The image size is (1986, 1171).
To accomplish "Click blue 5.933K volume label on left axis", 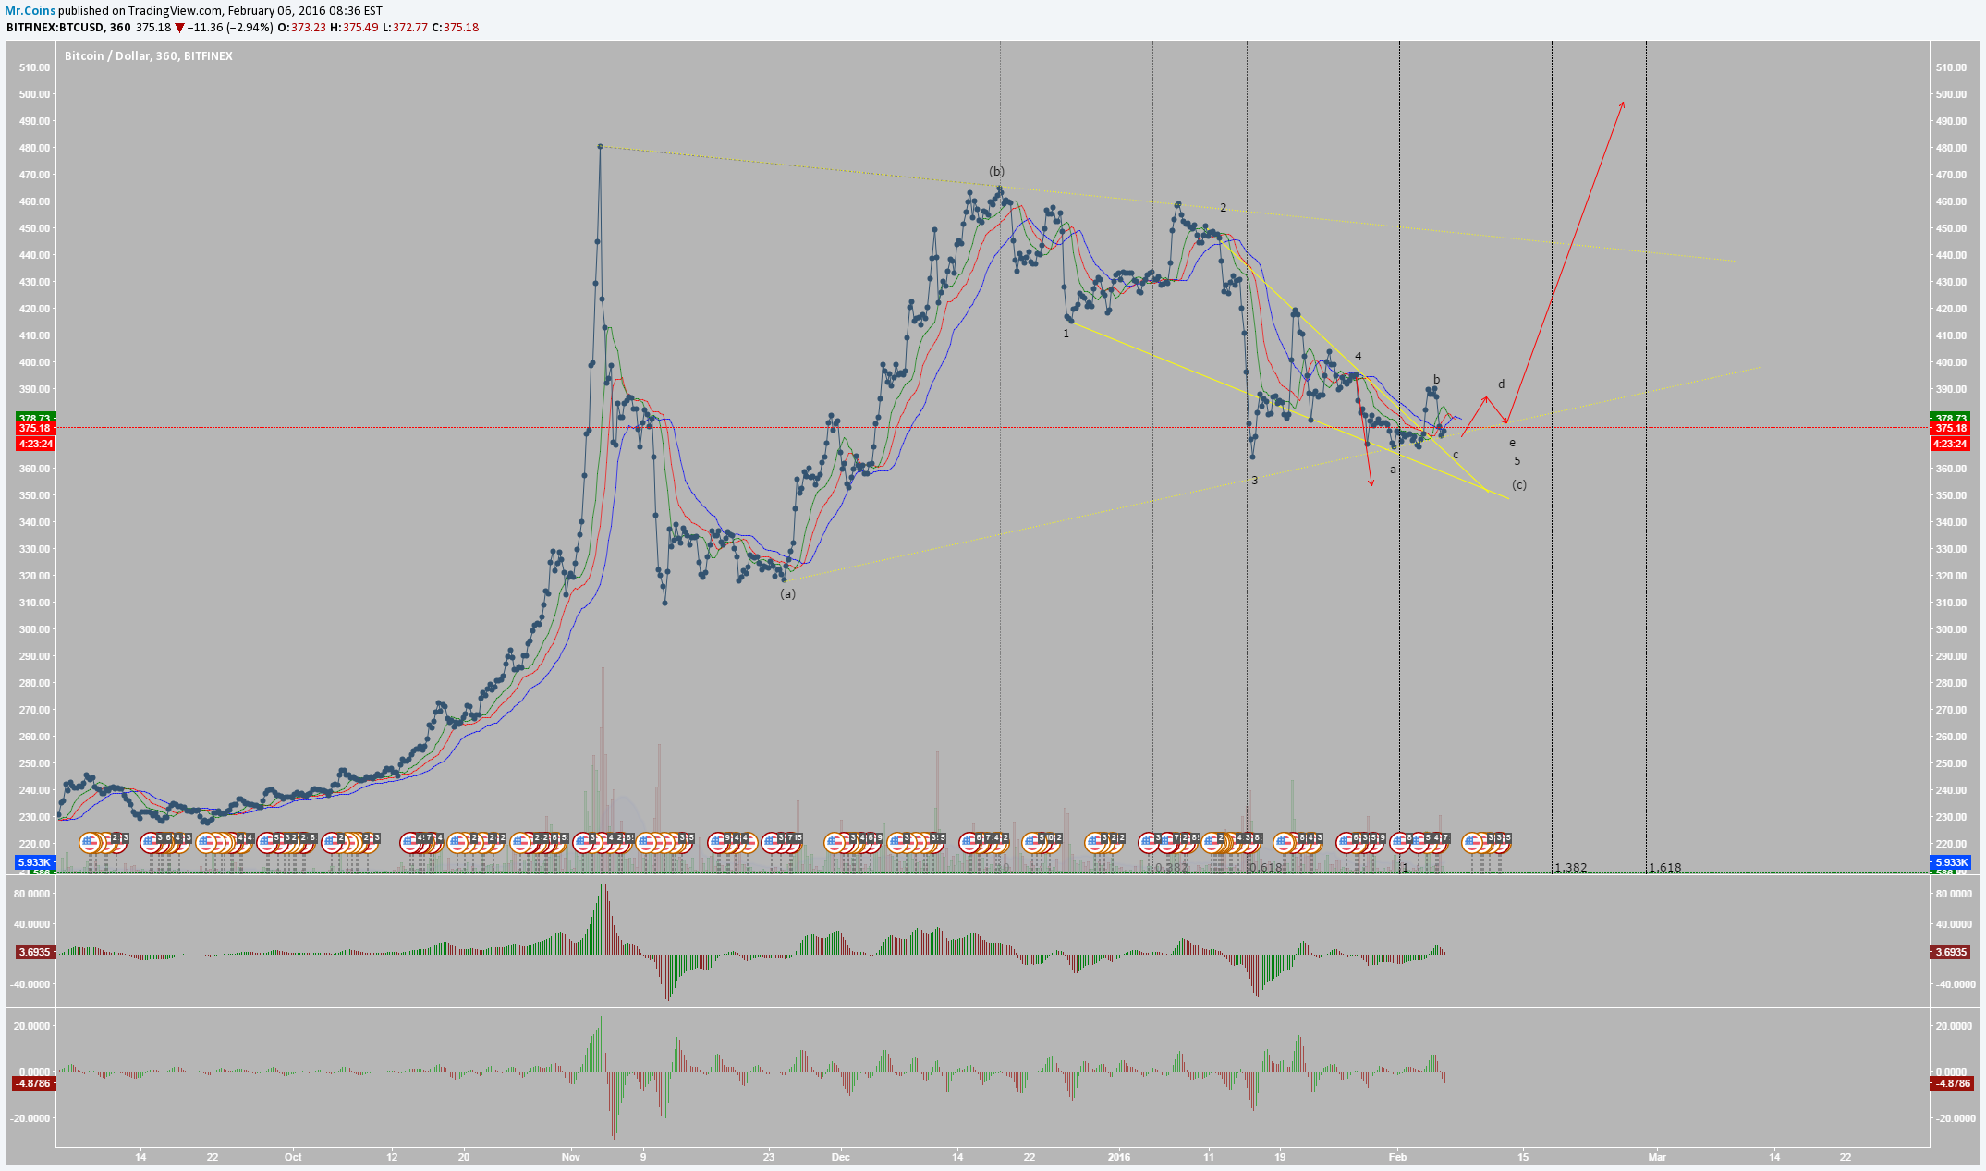I will click(x=36, y=862).
